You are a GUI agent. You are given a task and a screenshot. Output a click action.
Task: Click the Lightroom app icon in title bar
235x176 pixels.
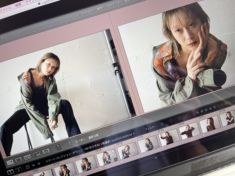[39, 4]
